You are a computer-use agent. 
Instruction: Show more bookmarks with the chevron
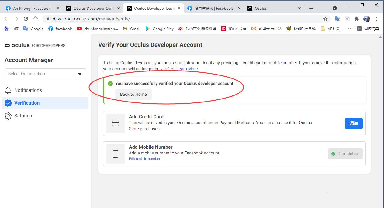click(349, 29)
